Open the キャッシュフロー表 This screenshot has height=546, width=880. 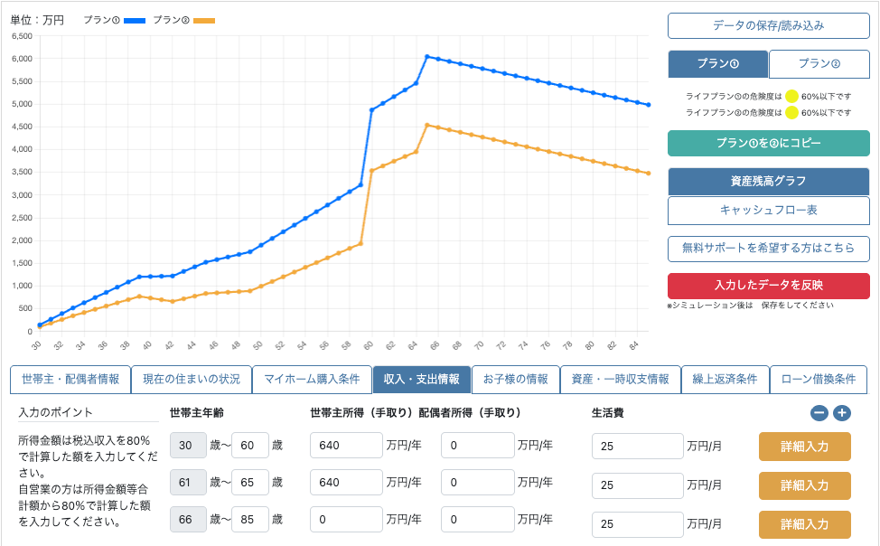[768, 212]
